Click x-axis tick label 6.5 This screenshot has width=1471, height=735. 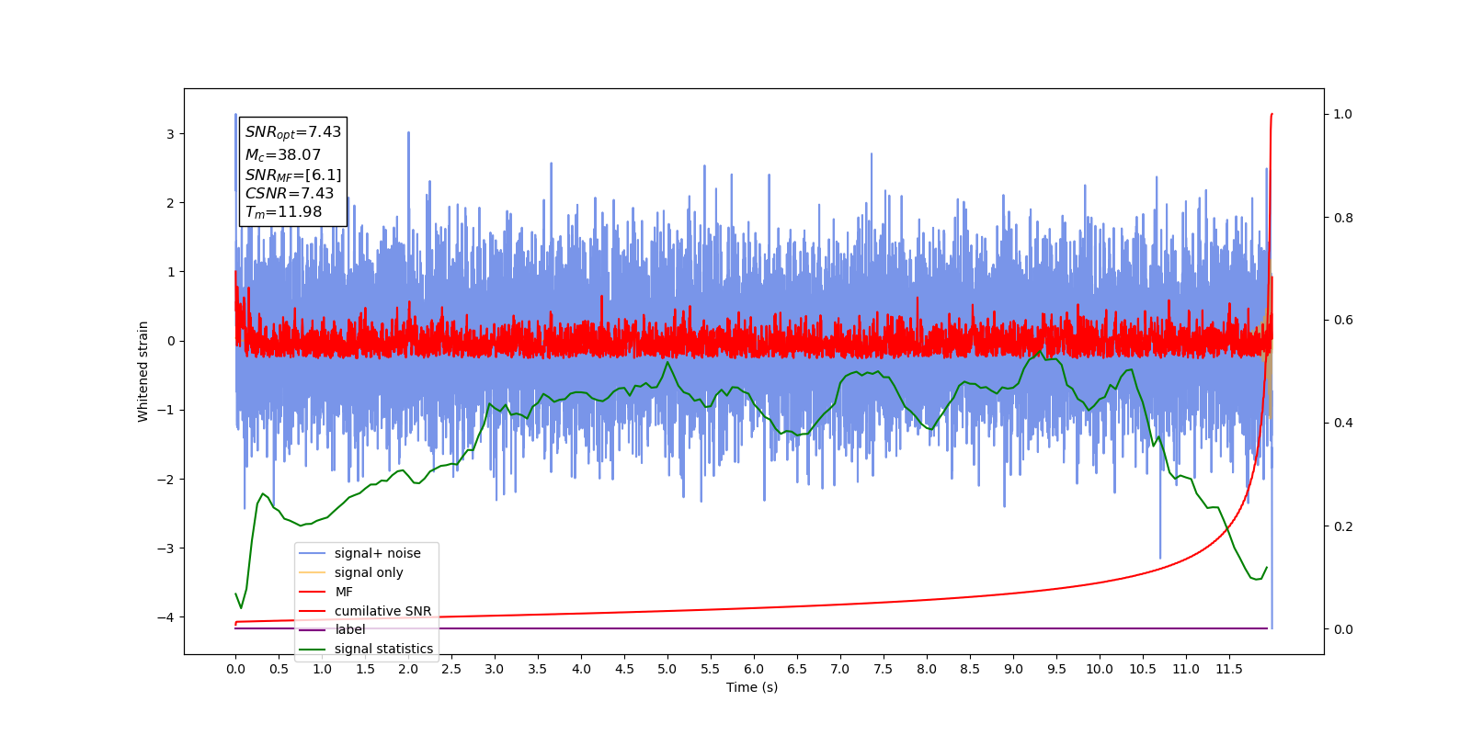pyautogui.click(x=797, y=669)
